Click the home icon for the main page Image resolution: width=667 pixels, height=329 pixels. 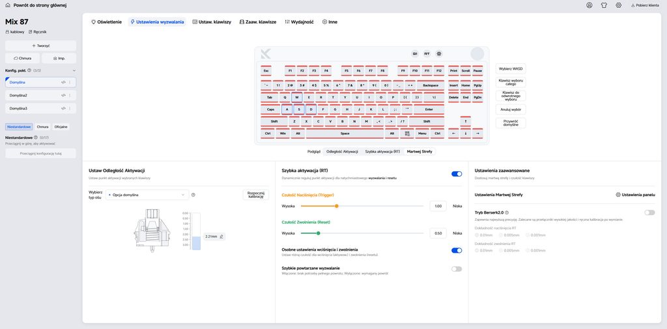(8, 5)
